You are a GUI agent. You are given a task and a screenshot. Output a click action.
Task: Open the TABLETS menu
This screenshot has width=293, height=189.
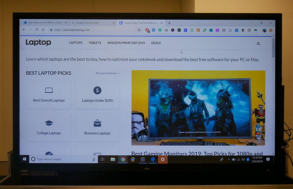(x=95, y=43)
